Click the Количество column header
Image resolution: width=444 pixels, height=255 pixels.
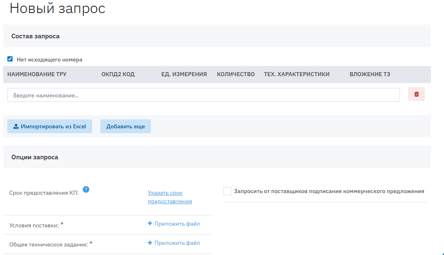coord(236,74)
